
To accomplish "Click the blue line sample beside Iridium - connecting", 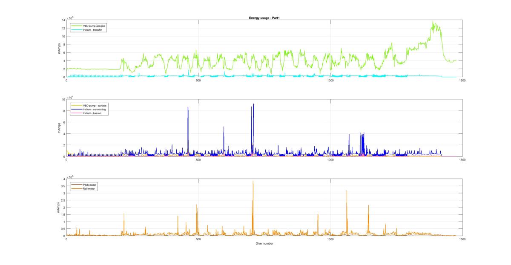I will [x=76, y=109].
